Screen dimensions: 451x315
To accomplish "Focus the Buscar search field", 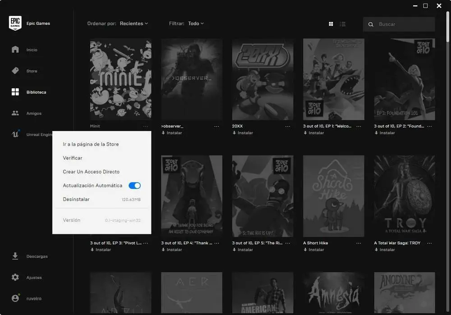I will (399, 24).
